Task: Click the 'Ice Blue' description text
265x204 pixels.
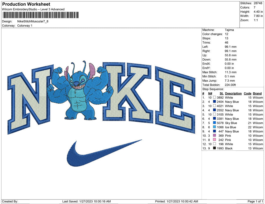Action: [230, 127]
